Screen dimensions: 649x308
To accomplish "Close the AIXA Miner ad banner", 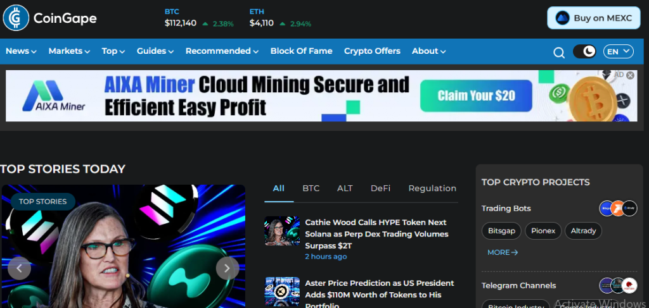I will point(630,75).
